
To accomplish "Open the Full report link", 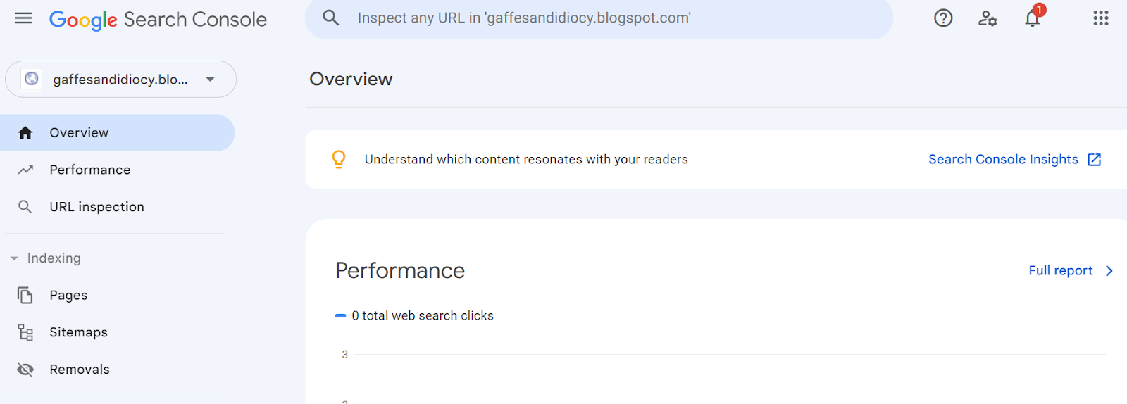I will 1060,271.
